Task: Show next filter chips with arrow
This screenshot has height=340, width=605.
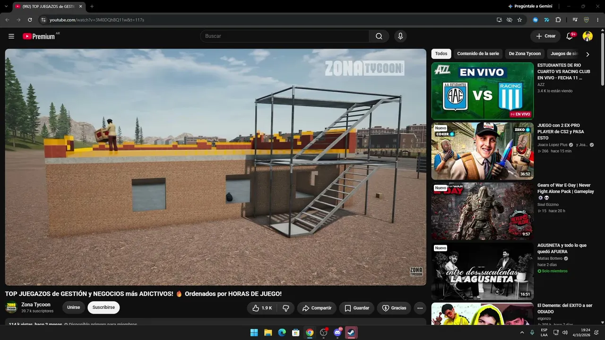Action: click(x=588, y=54)
